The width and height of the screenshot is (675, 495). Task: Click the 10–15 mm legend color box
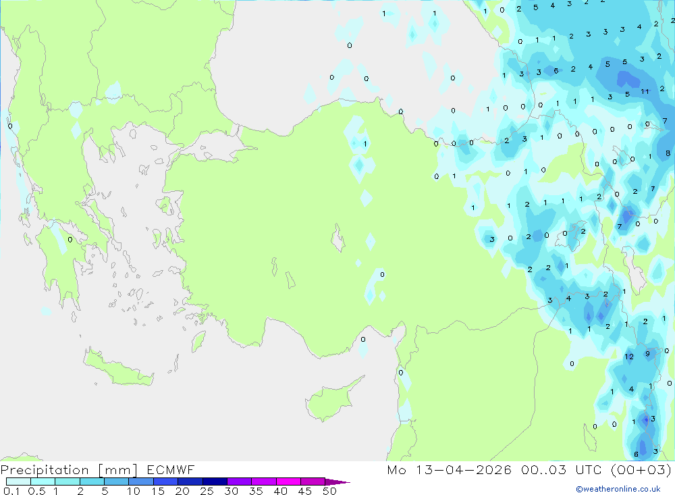[x=141, y=481]
